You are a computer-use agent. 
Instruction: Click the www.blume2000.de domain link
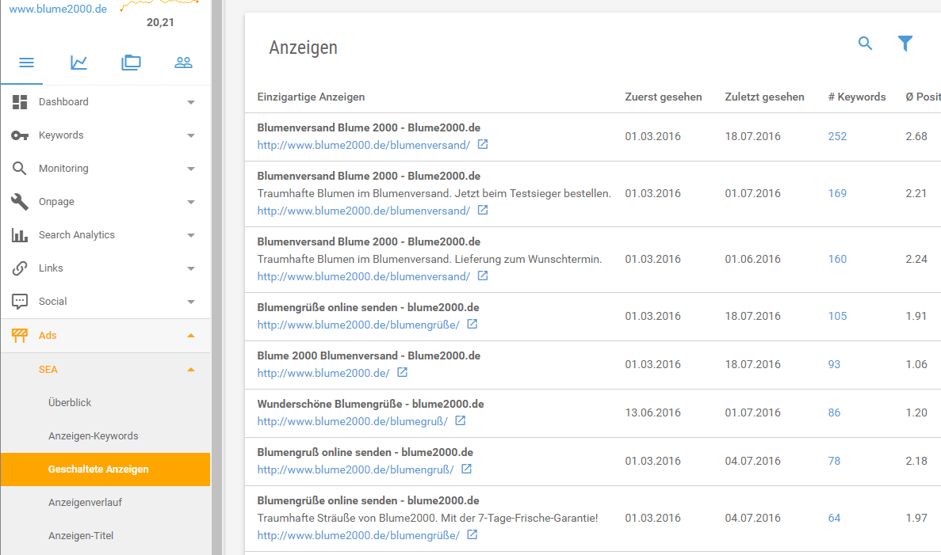coord(58,9)
